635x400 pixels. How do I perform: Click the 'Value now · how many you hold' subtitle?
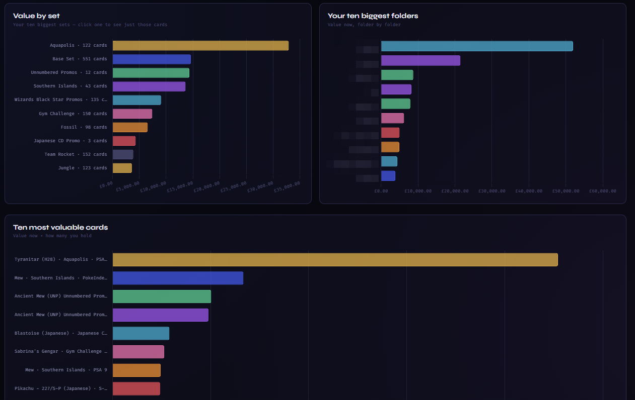(x=52, y=236)
